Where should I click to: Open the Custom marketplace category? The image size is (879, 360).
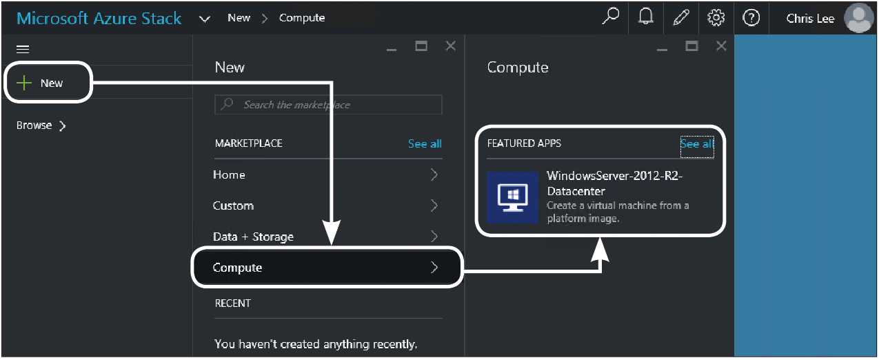point(328,206)
